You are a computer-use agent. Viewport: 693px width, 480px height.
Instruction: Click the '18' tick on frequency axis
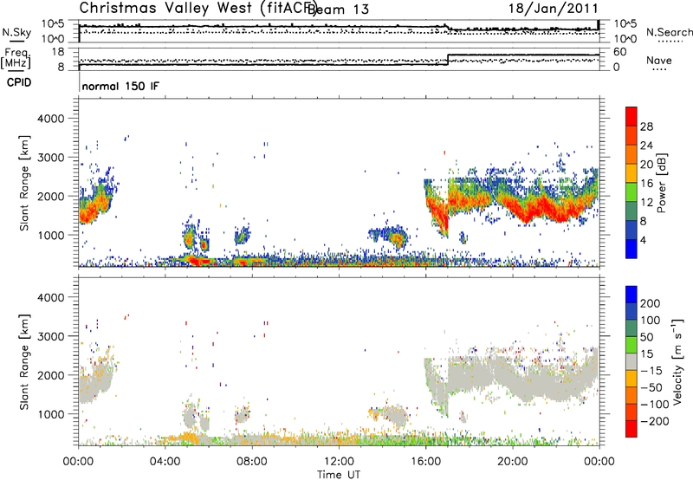[57, 52]
